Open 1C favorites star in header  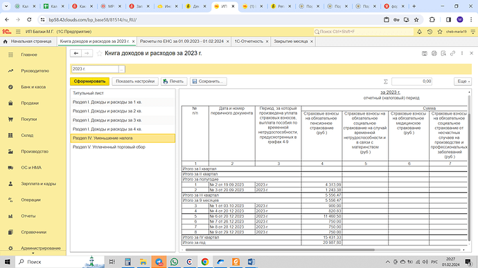click(440, 32)
